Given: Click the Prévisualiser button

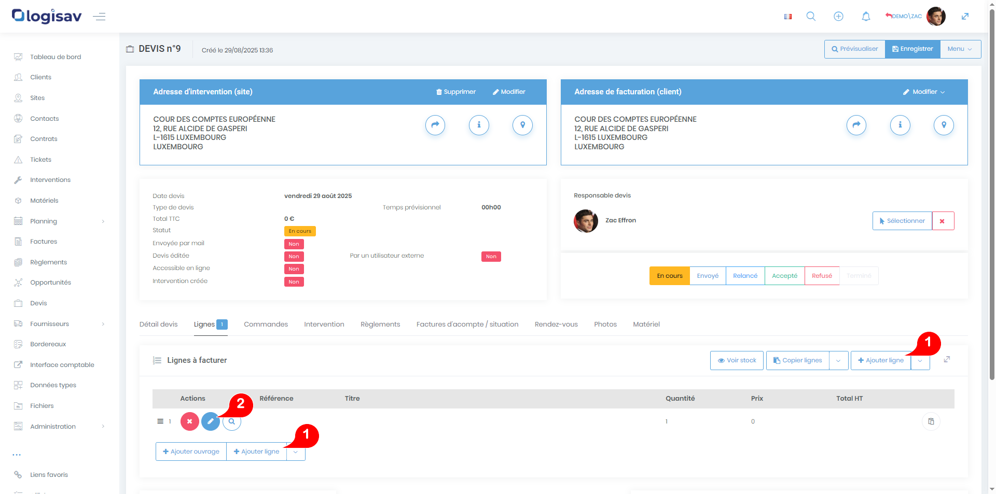Looking at the screenshot, I should click(x=855, y=49).
